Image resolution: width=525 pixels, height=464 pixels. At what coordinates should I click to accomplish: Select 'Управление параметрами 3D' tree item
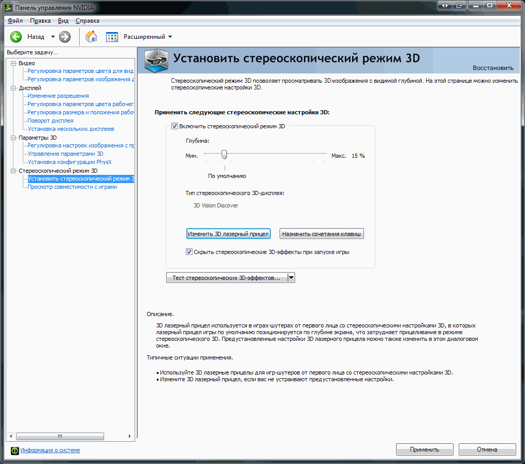pyautogui.click(x=66, y=154)
